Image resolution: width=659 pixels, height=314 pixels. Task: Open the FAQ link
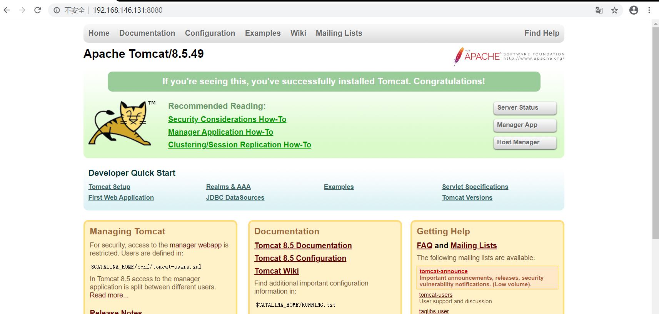point(424,246)
